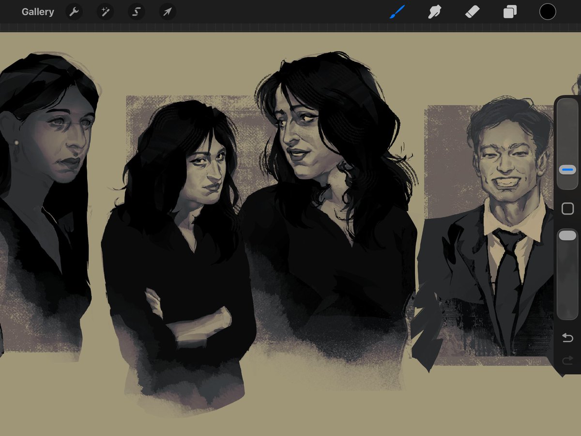Undo the last stroke
Viewport: 581px width, 436px height.
tap(567, 338)
